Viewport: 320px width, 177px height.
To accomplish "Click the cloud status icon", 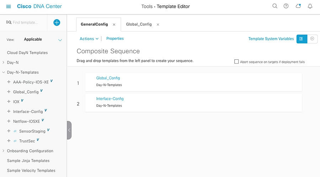I will [298, 6].
